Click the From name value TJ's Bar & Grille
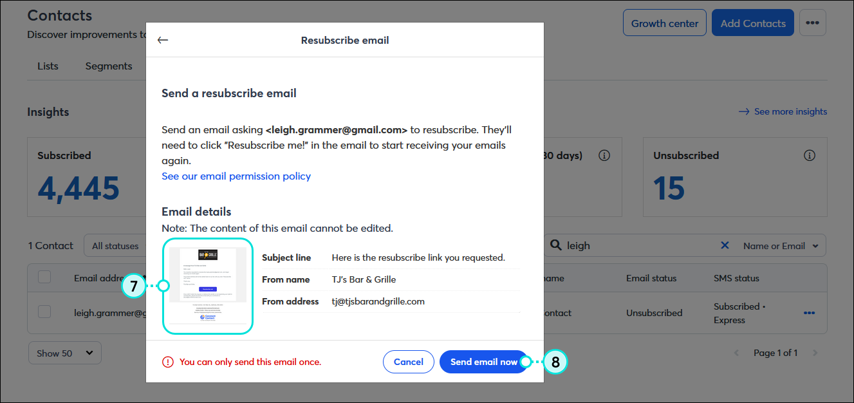854x403 pixels. (364, 279)
